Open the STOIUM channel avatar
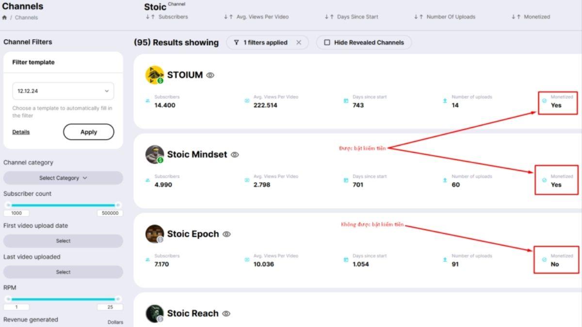Viewport: 582px width, 327px height. click(154, 75)
